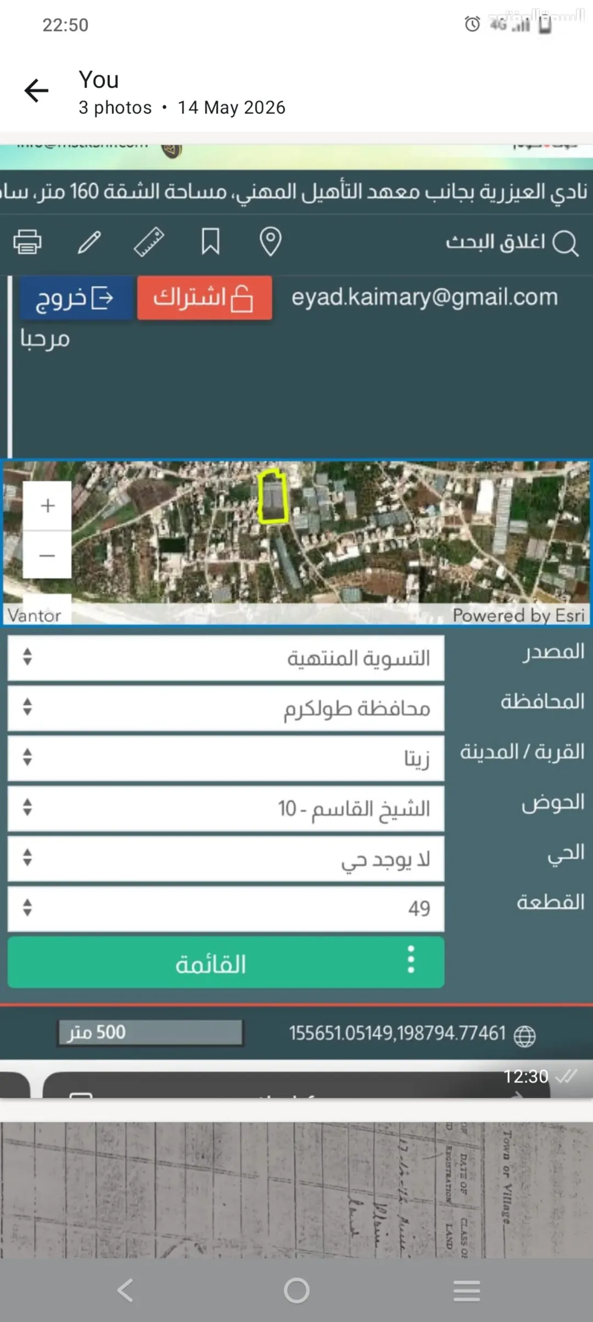Open the الحوض dropdown الشيخ القاسم - 10
Image resolution: width=593 pixels, height=1322 pixels.
[226, 808]
